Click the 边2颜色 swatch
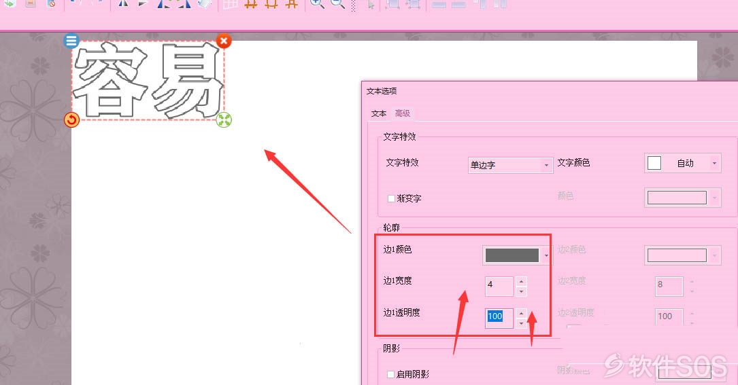This screenshot has height=385, width=738. (x=677, y=255)
